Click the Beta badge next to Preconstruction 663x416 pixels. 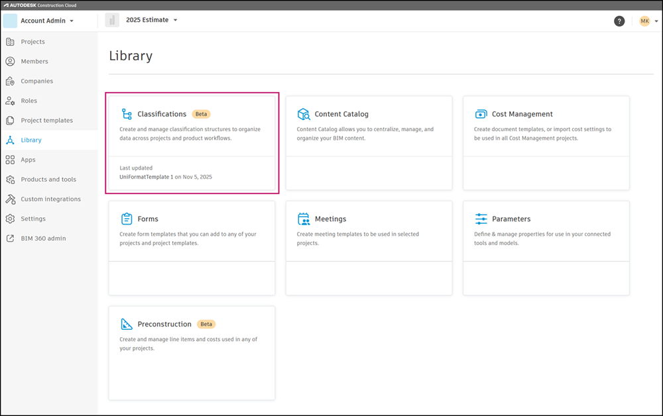tap(206, 324)
